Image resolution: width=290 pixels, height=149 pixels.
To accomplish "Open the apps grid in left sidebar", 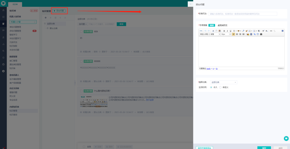I will pos(3,17).
